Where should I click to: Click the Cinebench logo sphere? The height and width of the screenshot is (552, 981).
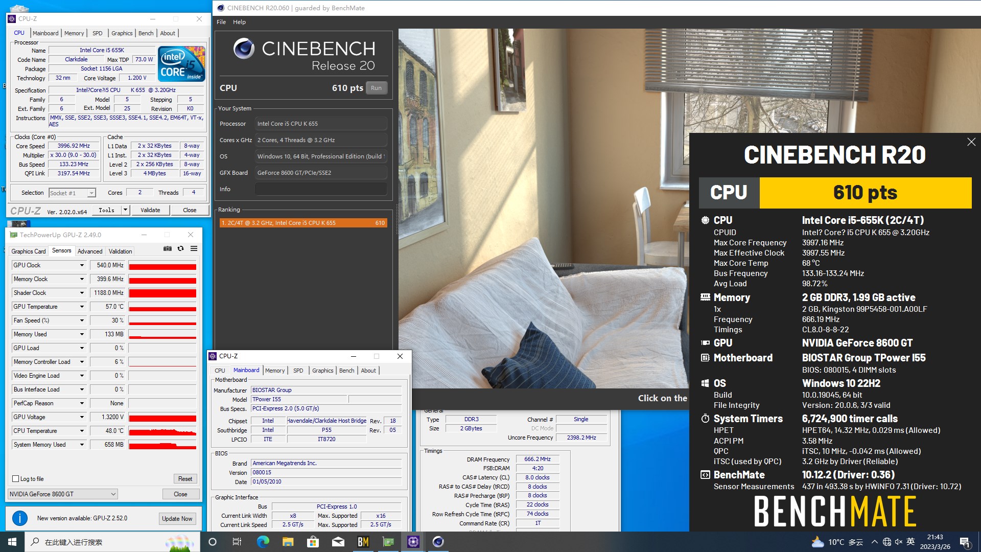point(244,49)
